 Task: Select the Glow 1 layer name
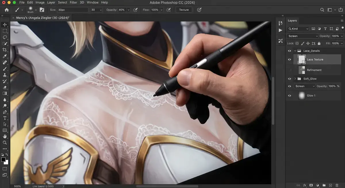[x=311, y=95]
